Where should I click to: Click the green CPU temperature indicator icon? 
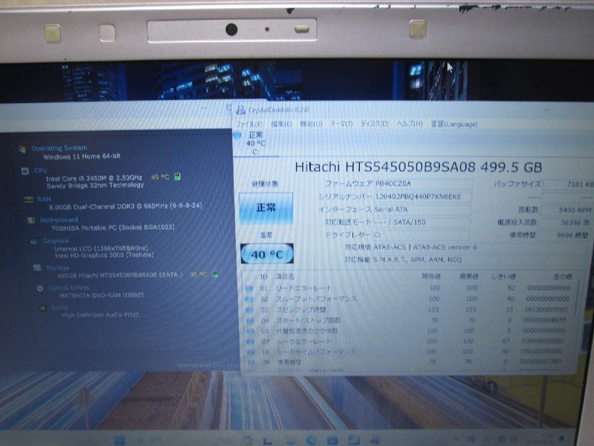click(177, 176)
